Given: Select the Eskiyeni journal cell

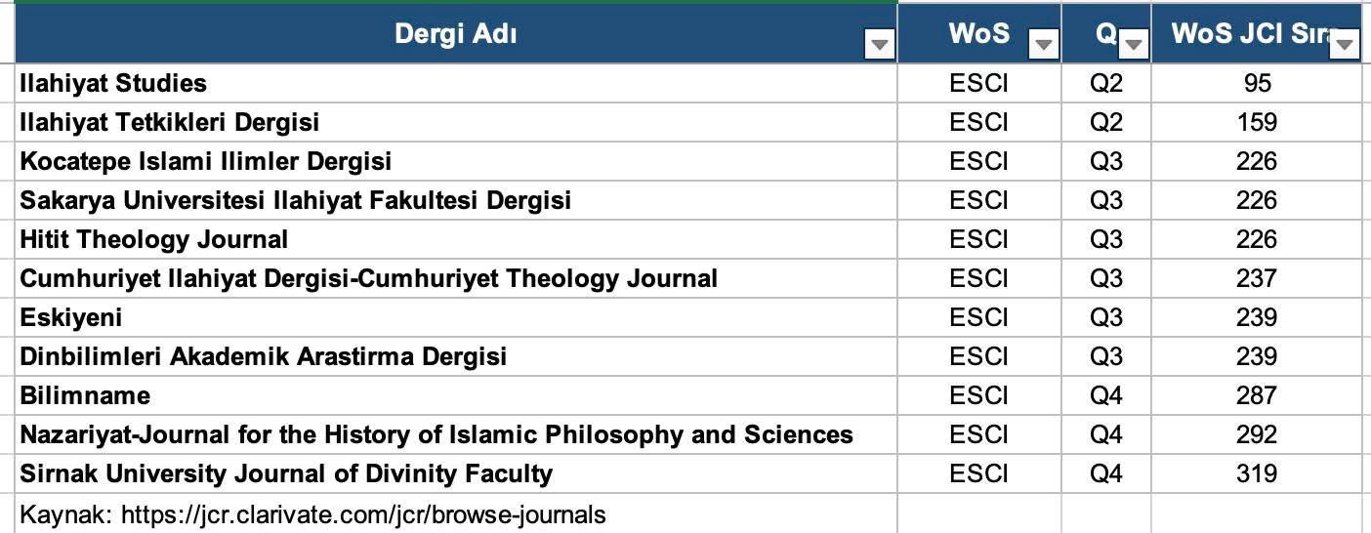Looking at the screenshot, I should point(71,317).
